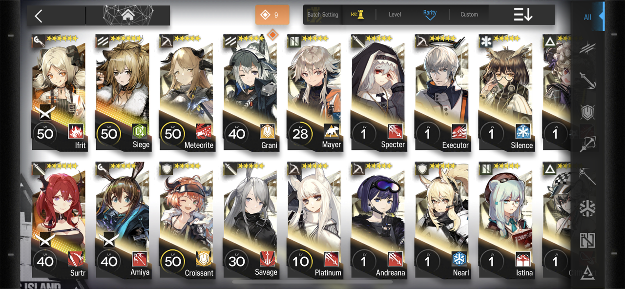Return to the home screen icon

[128, 16]
